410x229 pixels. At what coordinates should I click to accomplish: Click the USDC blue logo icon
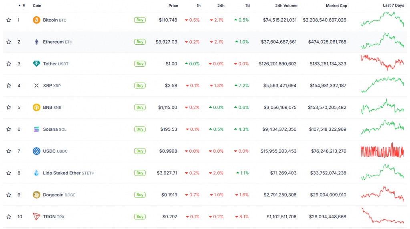click(x=36, y=151)
